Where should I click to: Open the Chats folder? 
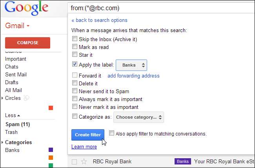tap(12, 67)
